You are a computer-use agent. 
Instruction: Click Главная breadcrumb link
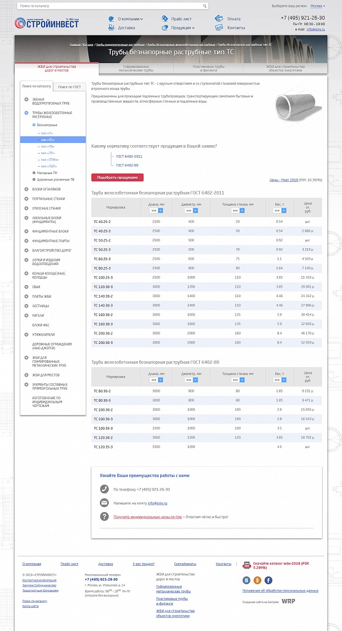coord(75,45)
